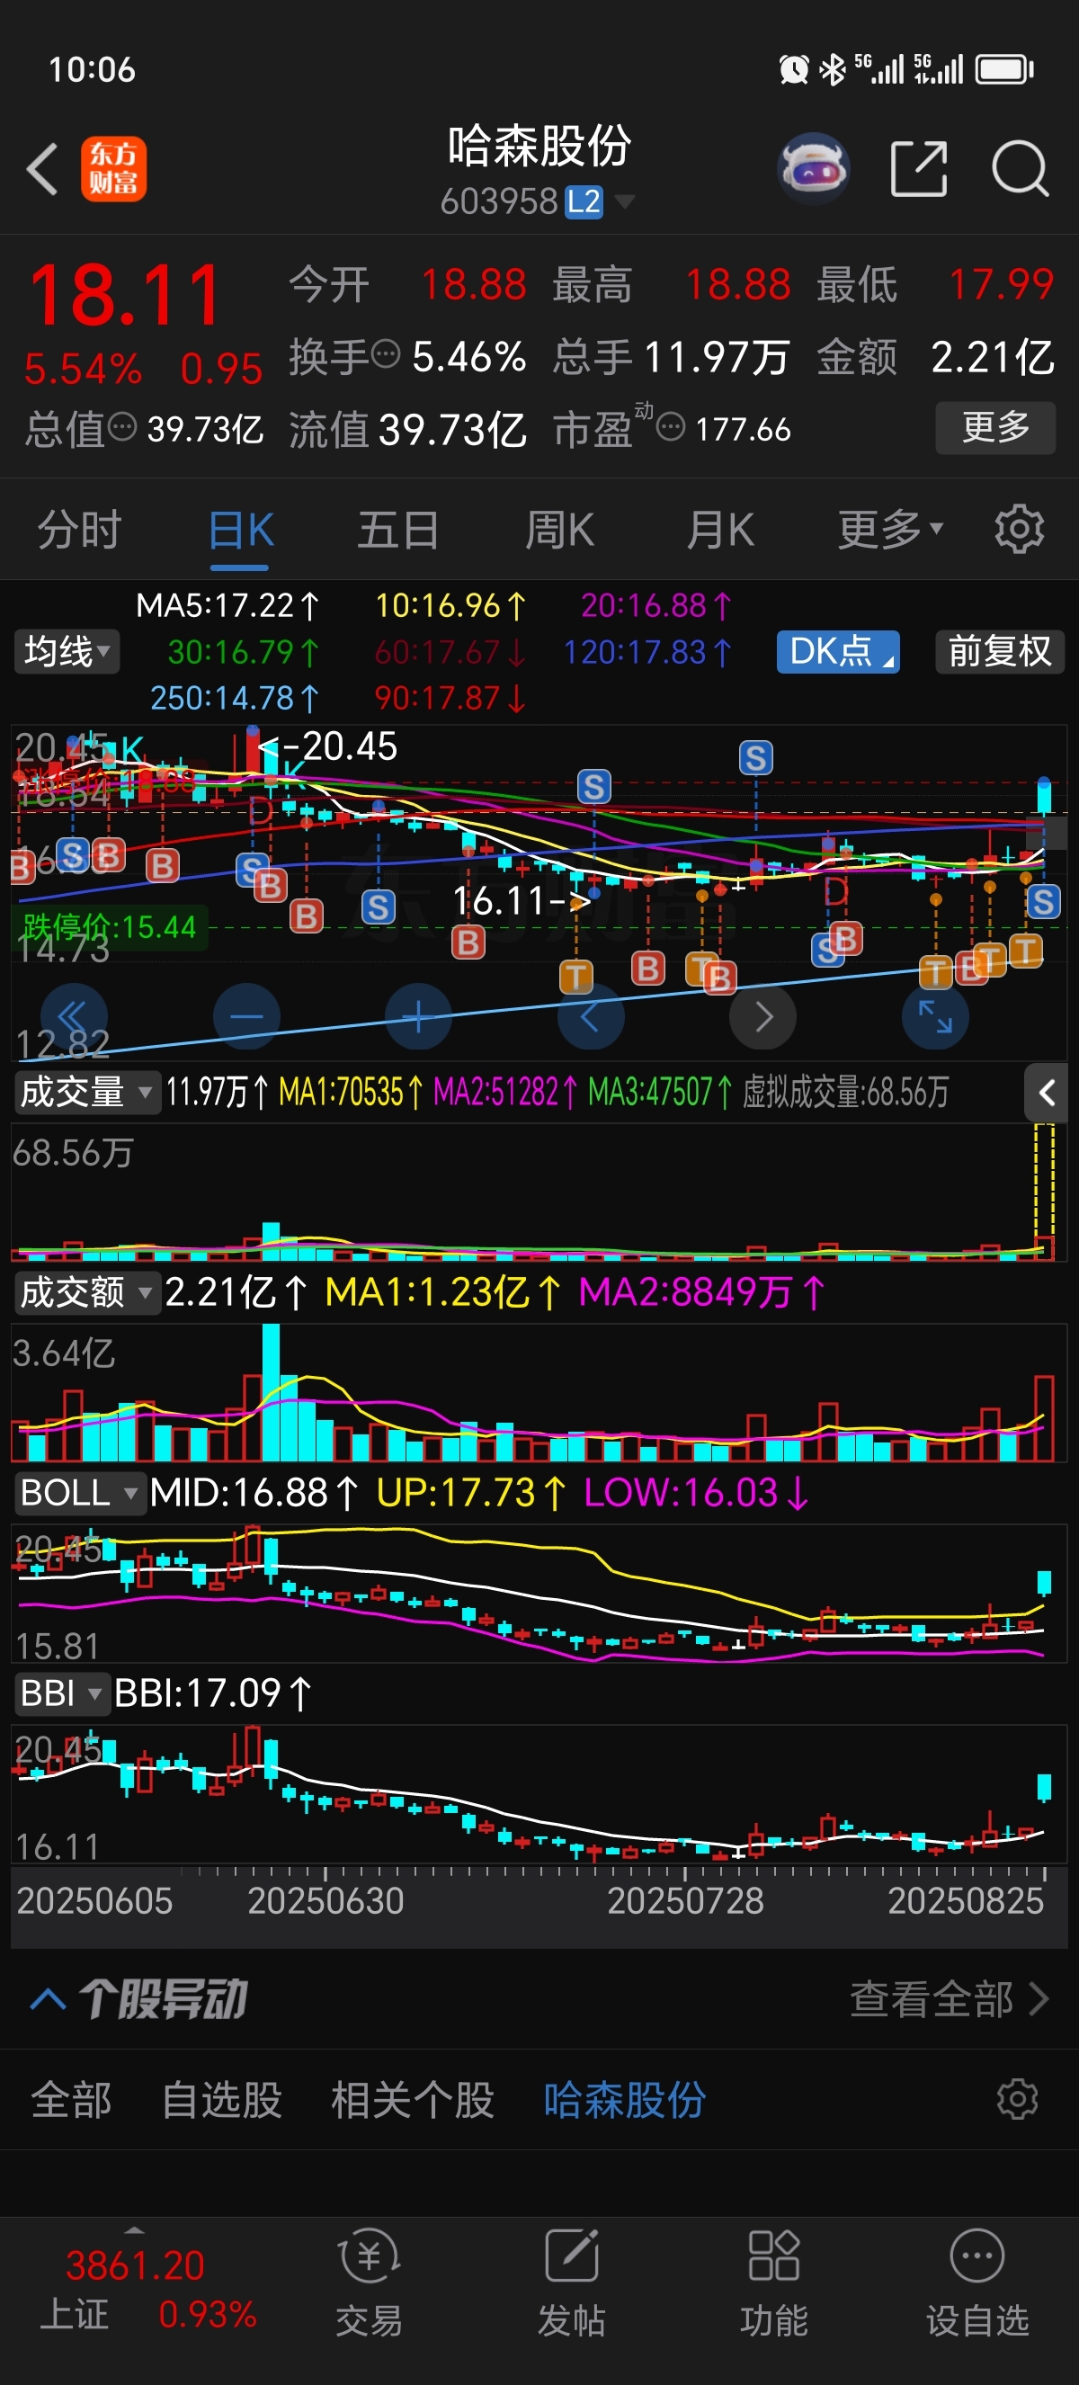
Task: Select the 全部 filter tab
Action: (x=70, y=2100)
